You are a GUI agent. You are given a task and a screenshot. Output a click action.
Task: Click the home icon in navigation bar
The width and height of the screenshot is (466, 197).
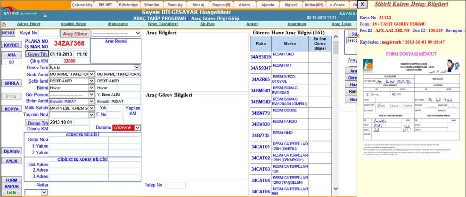4,24
